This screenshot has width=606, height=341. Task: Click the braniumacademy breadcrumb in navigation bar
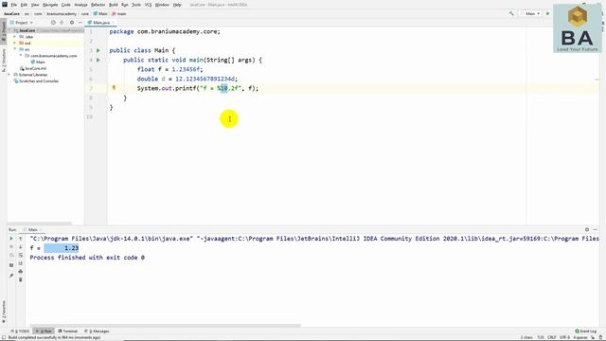[x=62, y=13]
